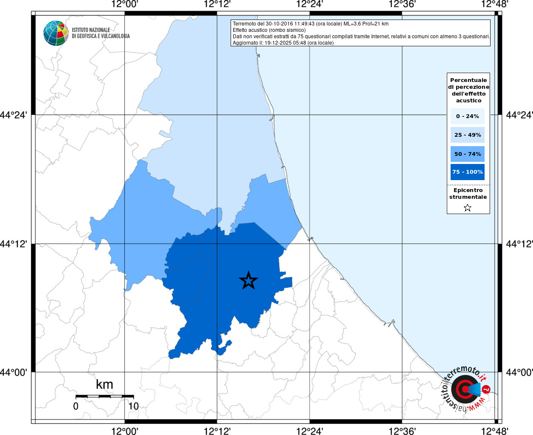Click the epicenter star on the map
Viewport: 533px width, 435px height.
click(248, 280)
